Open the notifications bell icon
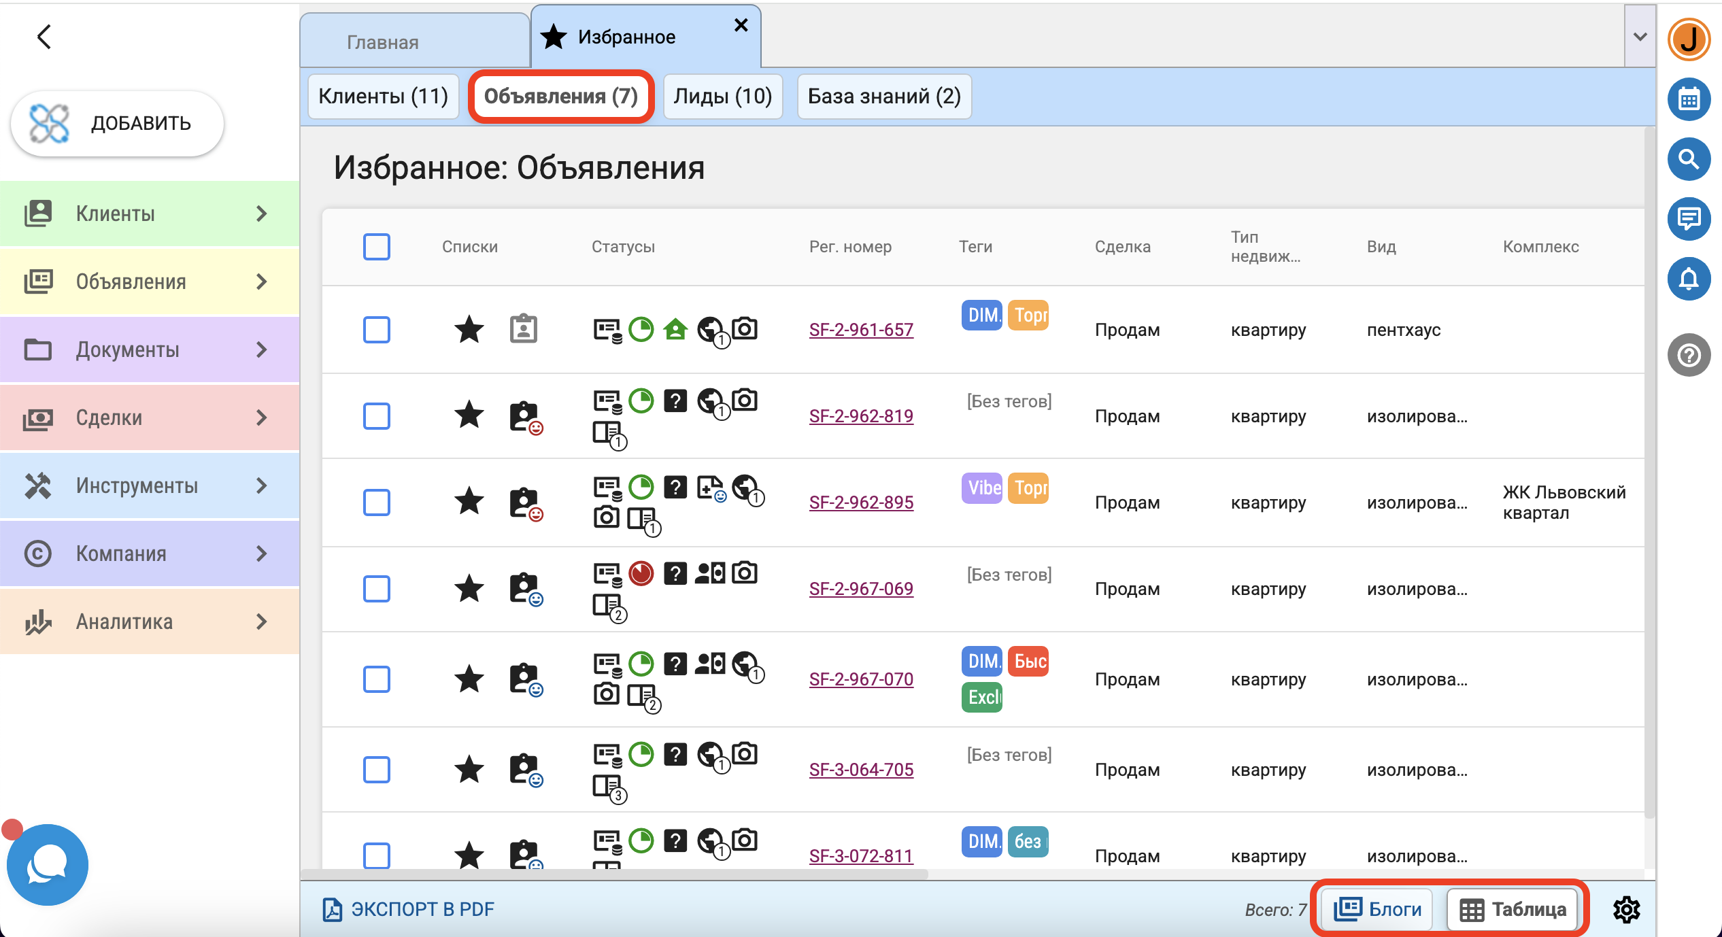This screenshot has height=937, width=1722. (x=1689, y=279)
